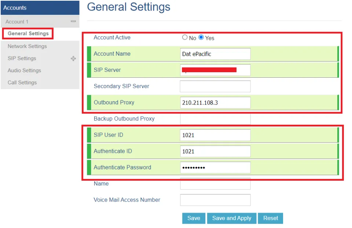Click the Account 1 sidebar header
Viewport: 352px width, 228px height.
click(x=40, y=22)
